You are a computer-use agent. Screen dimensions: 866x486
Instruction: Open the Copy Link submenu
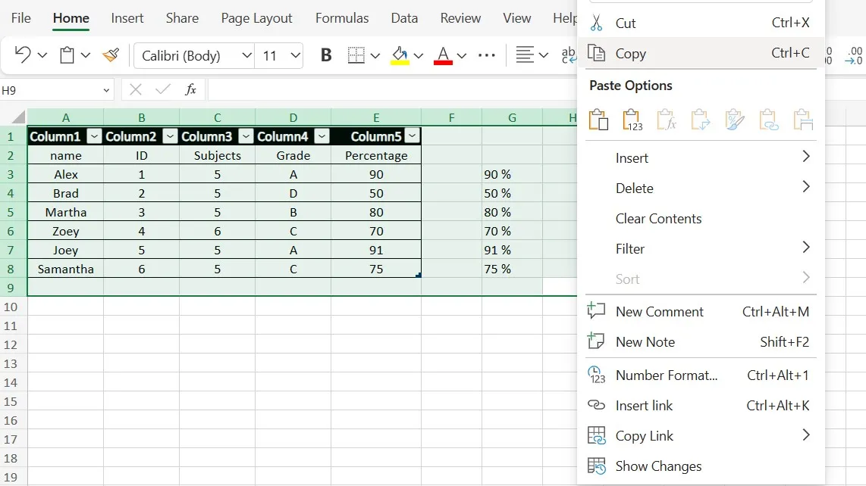[701, 436]
